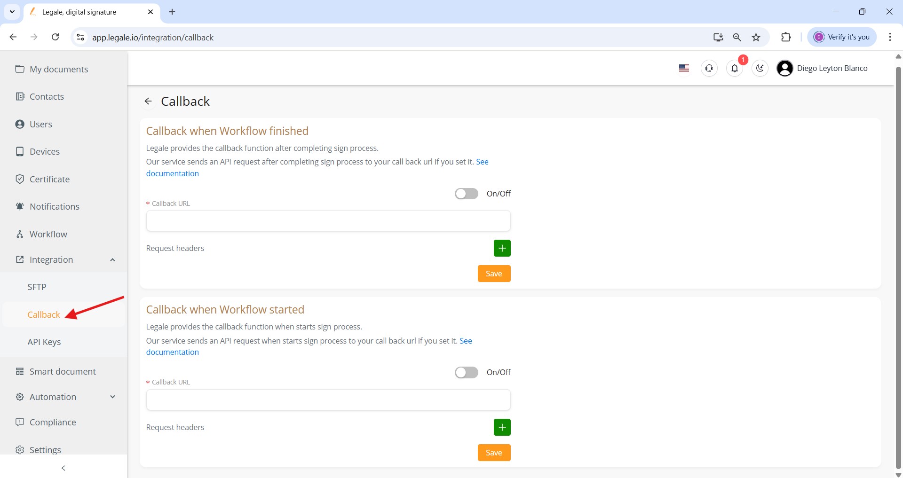Save Workflow finished callback settings
The image size is (903, 478).
point(494,274)
